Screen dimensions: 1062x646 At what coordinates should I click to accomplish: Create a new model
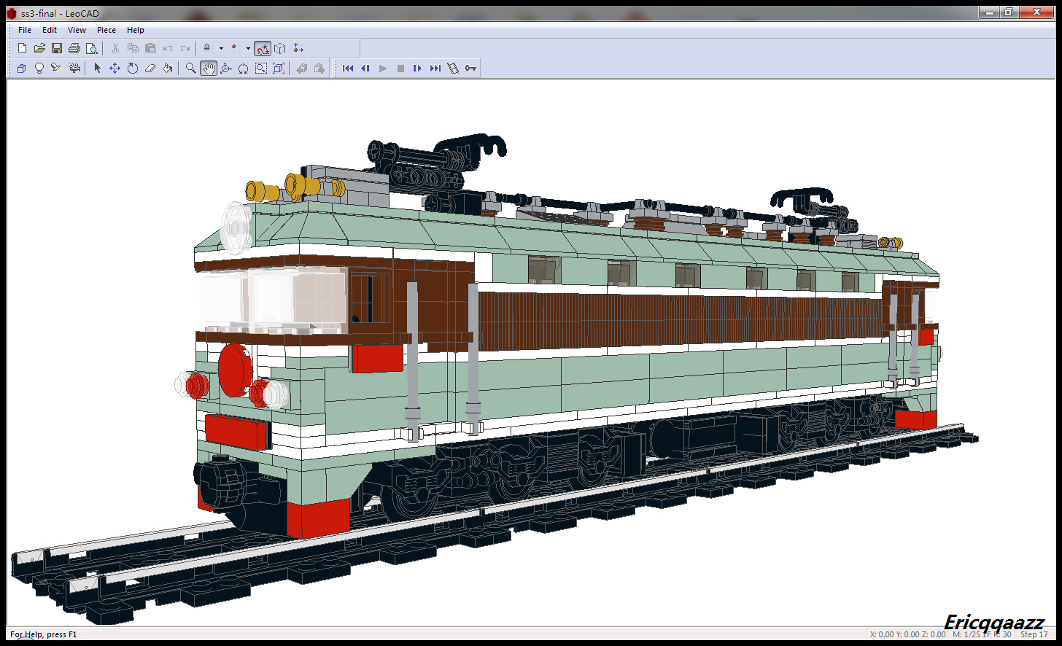pyautogui.click(x=22, y=47)
